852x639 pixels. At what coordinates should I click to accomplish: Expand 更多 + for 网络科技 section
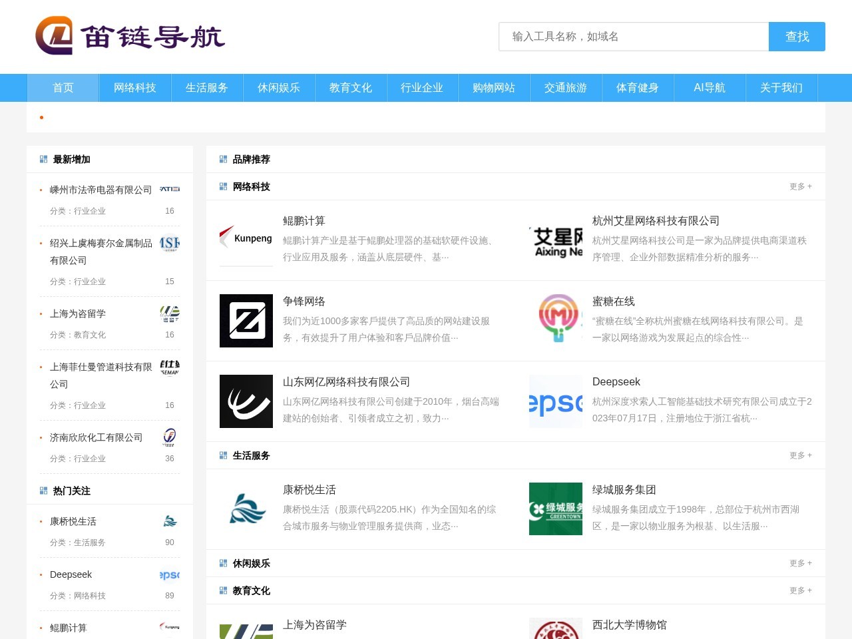[x=801, y=186]
